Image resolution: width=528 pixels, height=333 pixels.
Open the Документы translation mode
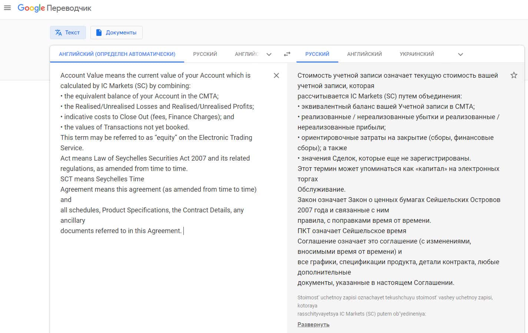[116, 33]
